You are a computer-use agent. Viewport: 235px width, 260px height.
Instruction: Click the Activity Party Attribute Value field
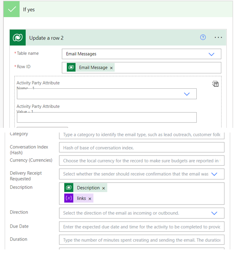tap(107, 117)
